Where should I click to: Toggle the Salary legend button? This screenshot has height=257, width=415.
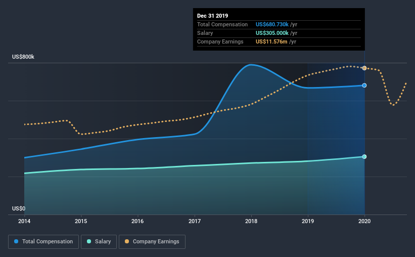pyautogui.click(x=99, y=242)
